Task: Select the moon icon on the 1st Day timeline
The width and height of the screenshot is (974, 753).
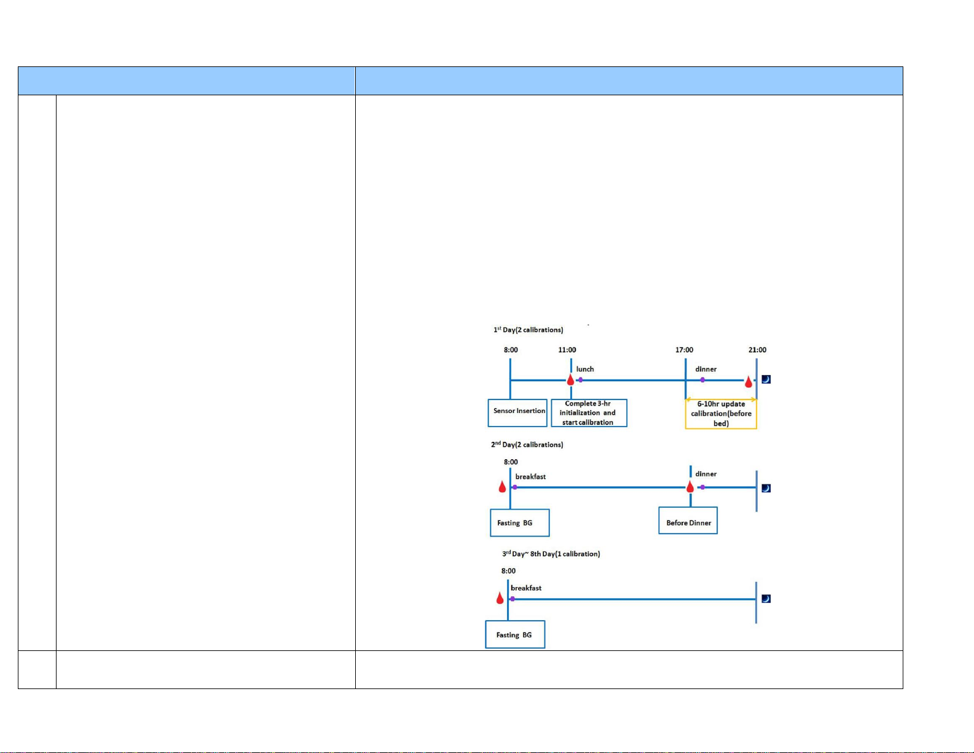Action: (766, 379)
